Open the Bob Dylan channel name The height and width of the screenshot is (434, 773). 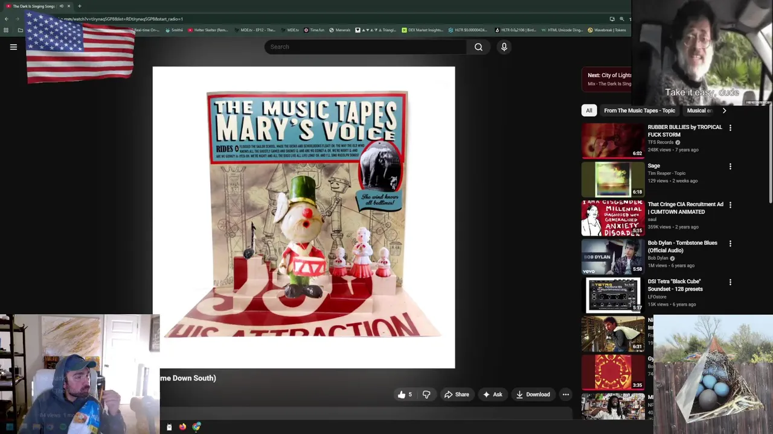point(658,258)
